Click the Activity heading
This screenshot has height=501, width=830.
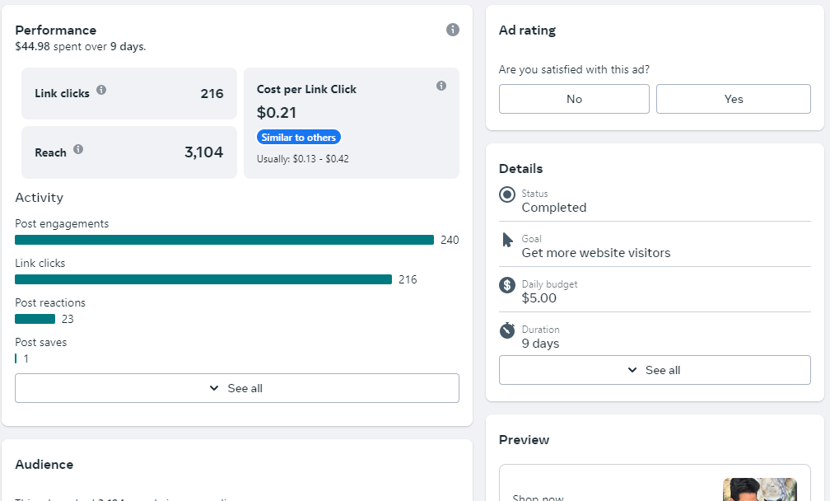coord(40,198)
